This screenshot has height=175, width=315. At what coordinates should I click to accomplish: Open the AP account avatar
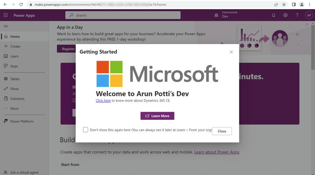point(309,15)
